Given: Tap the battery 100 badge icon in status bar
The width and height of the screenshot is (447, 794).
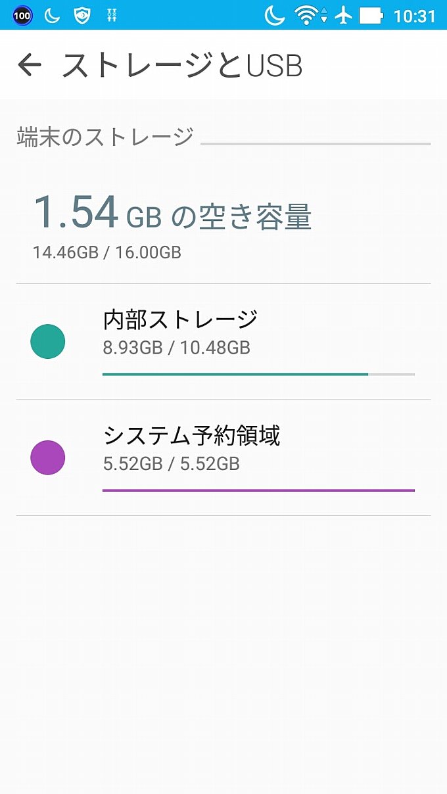Looking at the screenshot, I should coord(22,15).
